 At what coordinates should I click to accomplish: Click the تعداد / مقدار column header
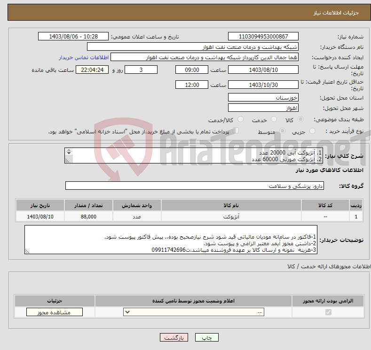point(88,205)
